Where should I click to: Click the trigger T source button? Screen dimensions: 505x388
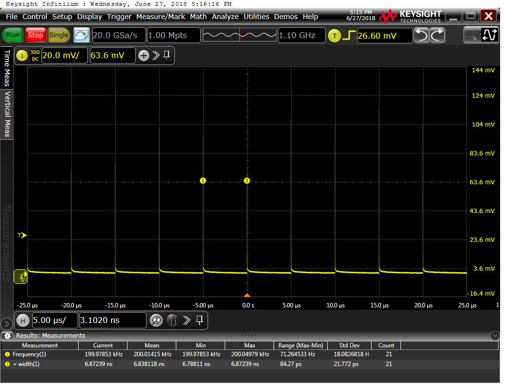click(334, 36)
